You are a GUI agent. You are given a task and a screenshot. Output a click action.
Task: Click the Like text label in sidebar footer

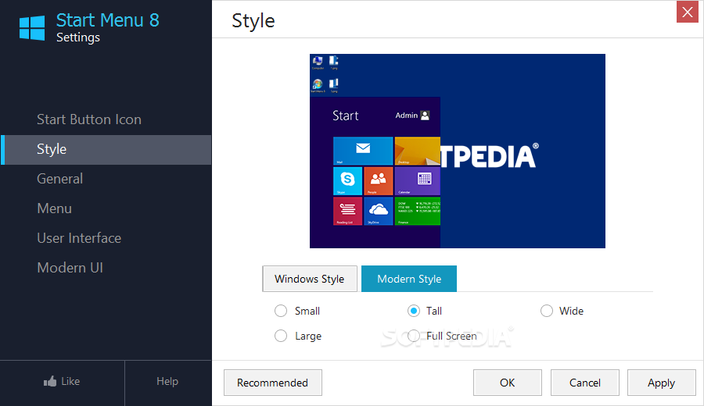(x=70, y=381)
